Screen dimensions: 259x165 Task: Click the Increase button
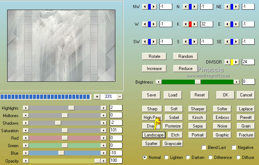click(x=154, y=69)
